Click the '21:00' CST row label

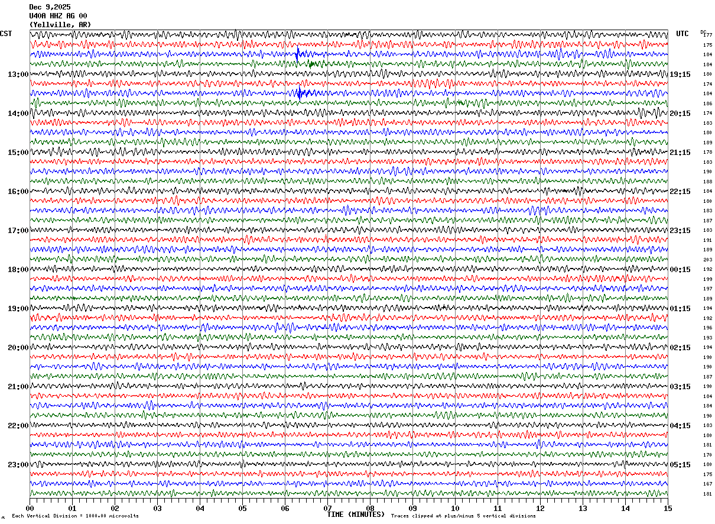pos(18,387)
